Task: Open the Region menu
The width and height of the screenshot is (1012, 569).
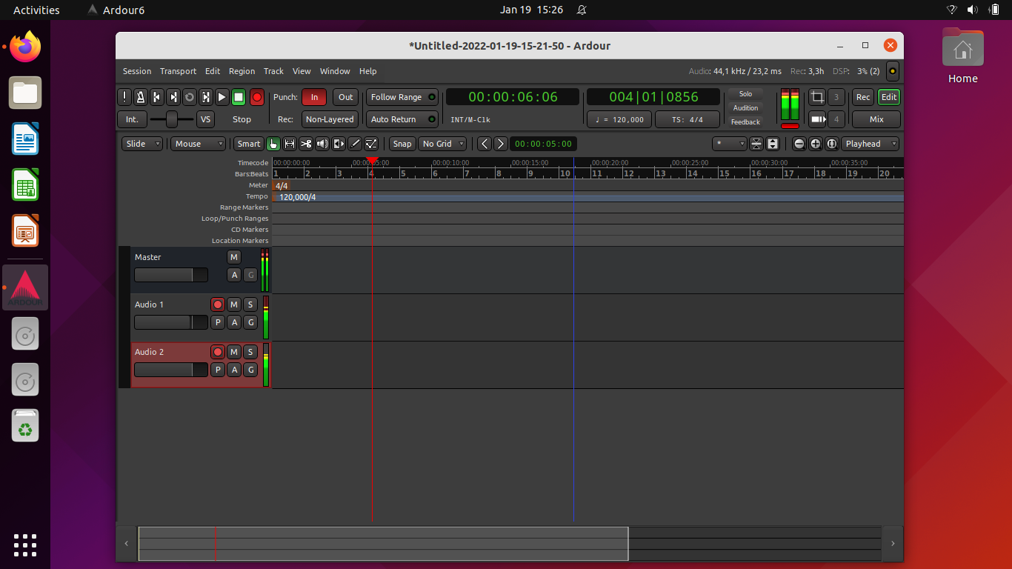Action: click(242, 71)
